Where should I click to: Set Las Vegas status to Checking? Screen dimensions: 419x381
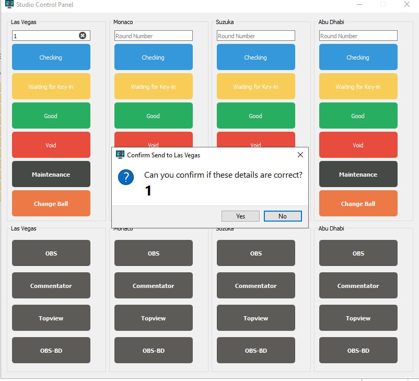pyautogui.click(x=51, y=57)
